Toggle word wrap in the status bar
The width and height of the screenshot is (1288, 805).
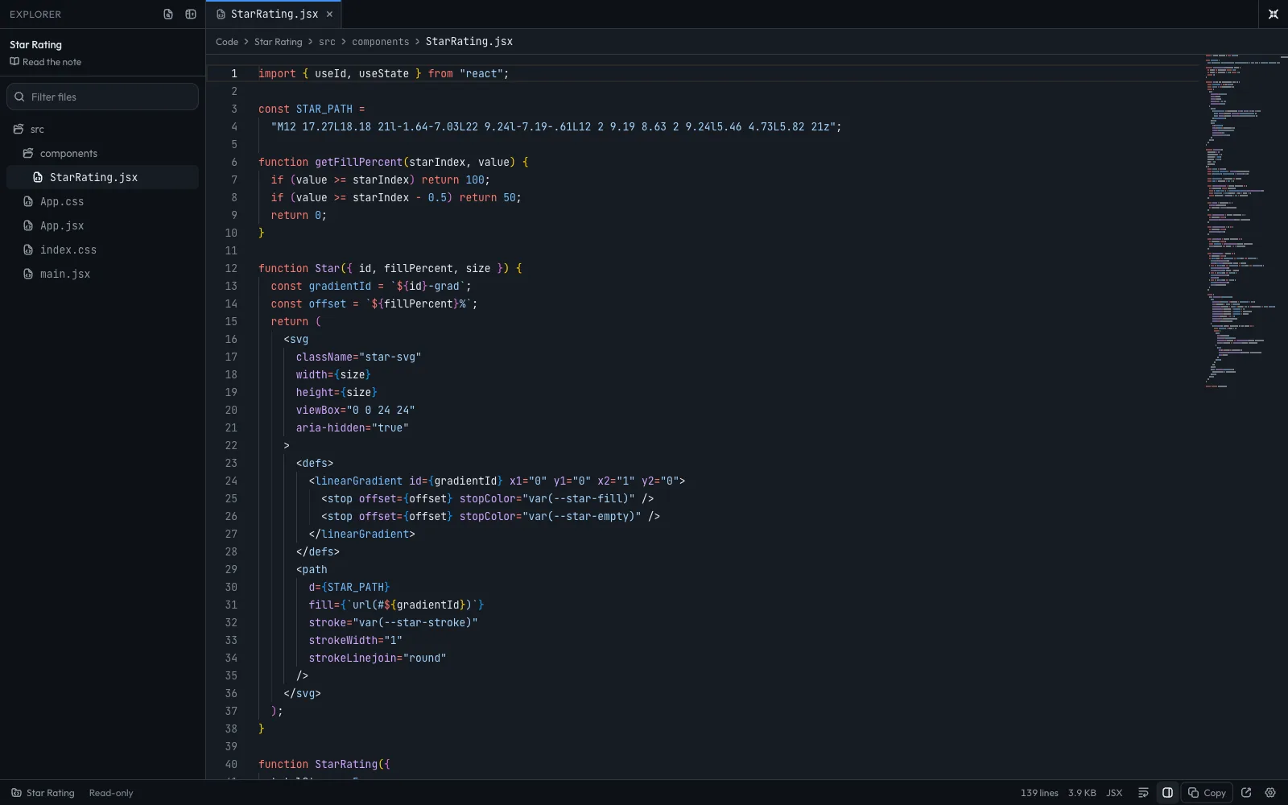pos(1143,793)
